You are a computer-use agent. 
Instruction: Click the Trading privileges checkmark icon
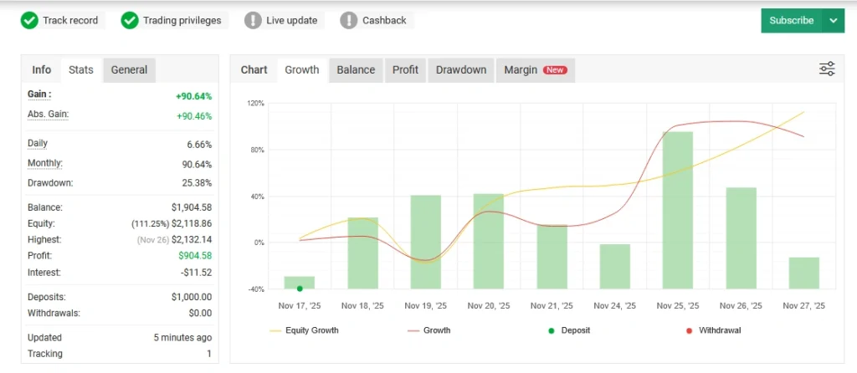click(130, 20)
